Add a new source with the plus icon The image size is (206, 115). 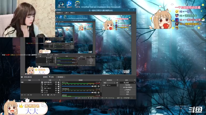[x=42, y=95]
